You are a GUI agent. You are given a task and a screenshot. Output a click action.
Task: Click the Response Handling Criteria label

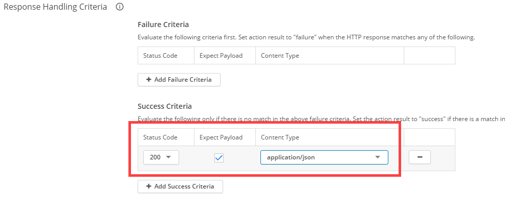point(55,7)
